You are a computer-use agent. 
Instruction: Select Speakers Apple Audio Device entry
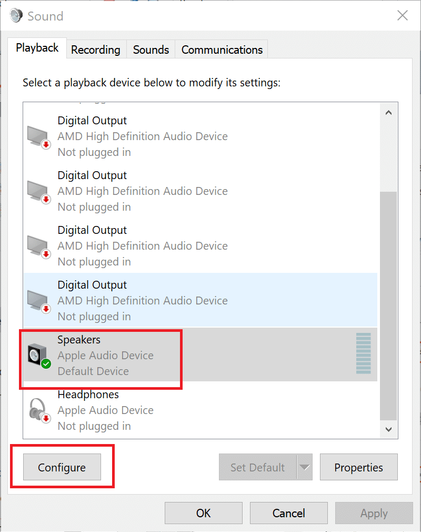coord(105,355)
